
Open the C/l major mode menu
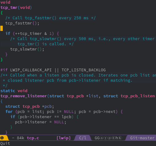pyautogui.click(x=83, y=138)
